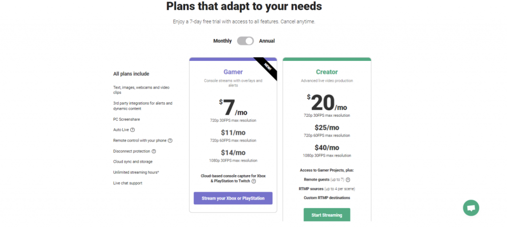Select the $7/mo Gamer price tier
This screenshot has width=507, height=227.
[233, 107]
